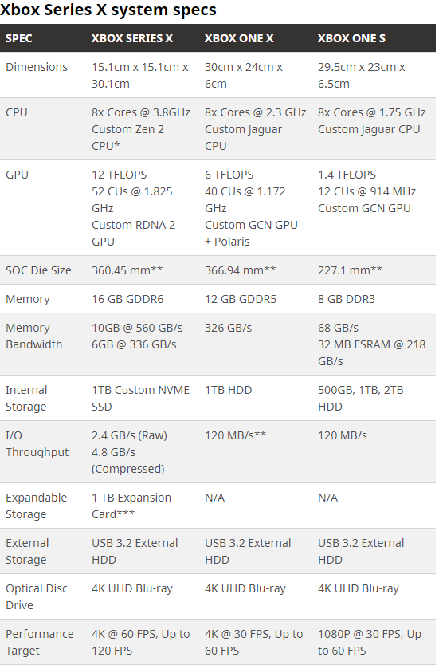Select the 1 TB Expansion Card cell
Screen dimensions: 439x669
coord(131,506)
